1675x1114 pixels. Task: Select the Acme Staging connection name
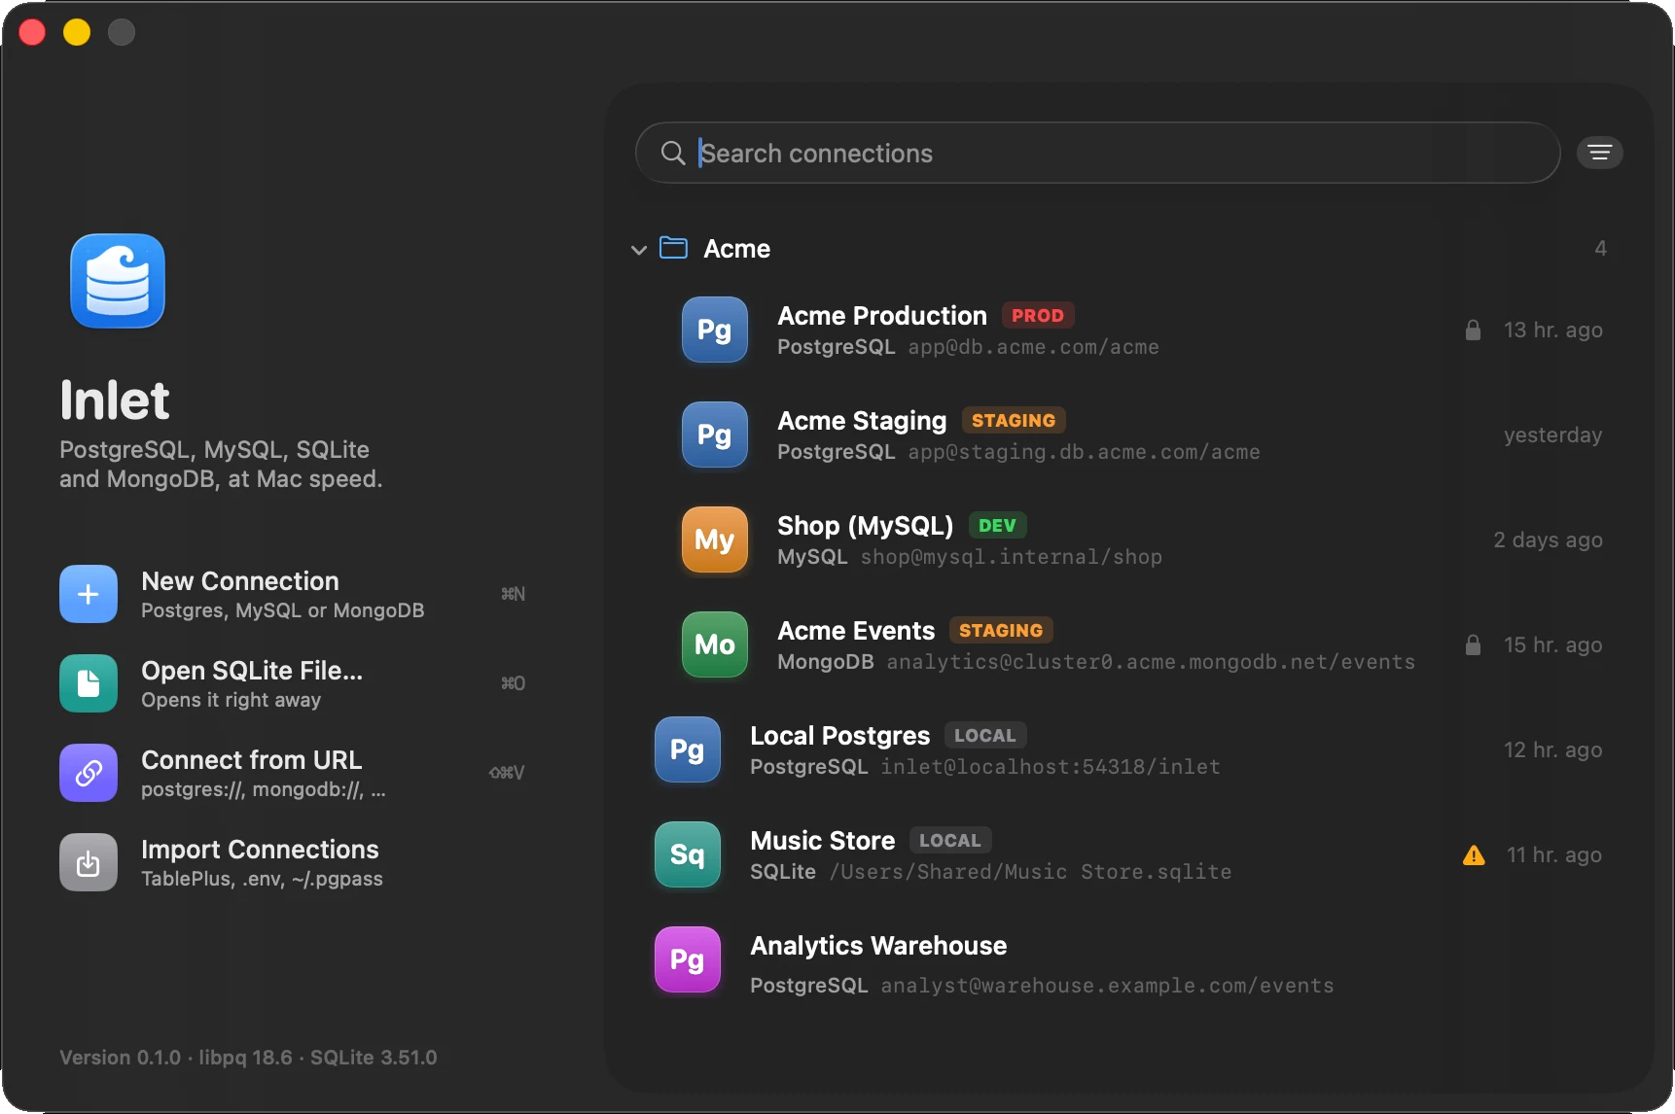tap(862, 421)
